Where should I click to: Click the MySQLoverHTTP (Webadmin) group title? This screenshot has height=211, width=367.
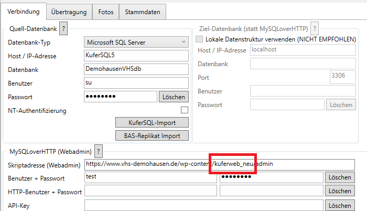click(x=50, y=152)
